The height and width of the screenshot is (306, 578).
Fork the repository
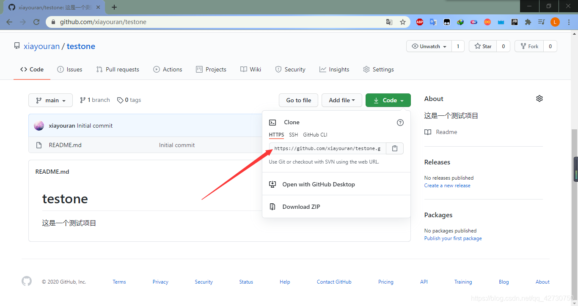point(529,46)
